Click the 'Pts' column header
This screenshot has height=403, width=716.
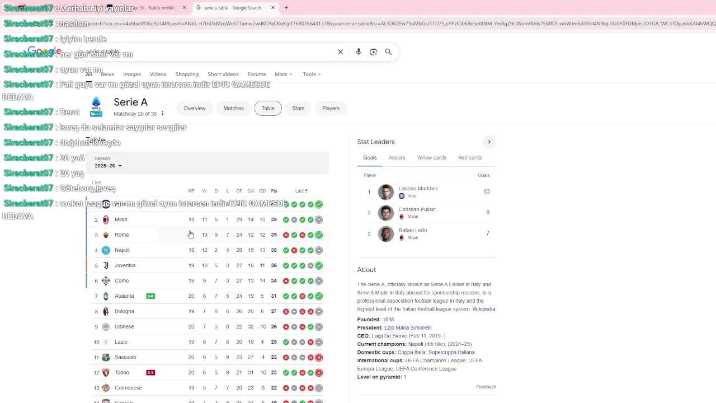[x=274, y=191]
